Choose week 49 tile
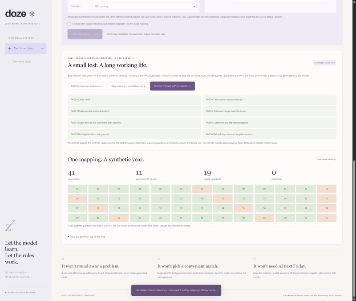This screenshot has width=356, height=301. [x=264, y=218]
